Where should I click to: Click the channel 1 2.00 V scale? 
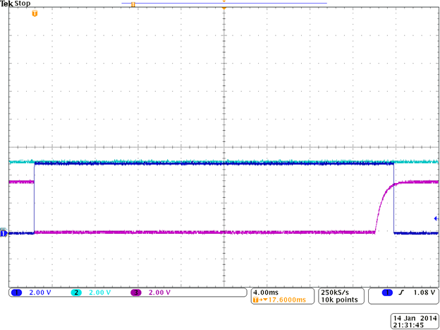pos(40,293)
